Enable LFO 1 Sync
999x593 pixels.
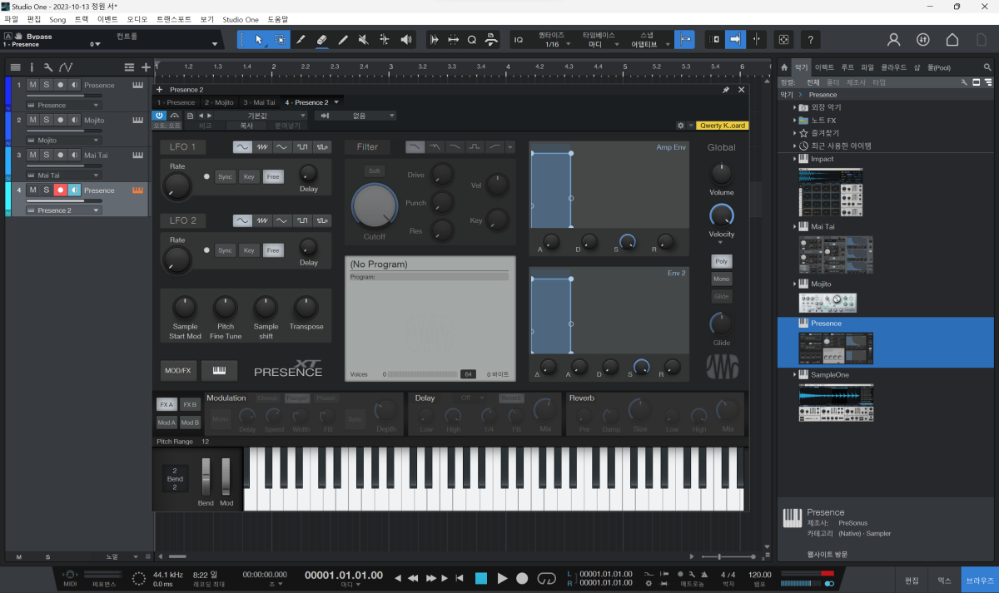point(226,176)
